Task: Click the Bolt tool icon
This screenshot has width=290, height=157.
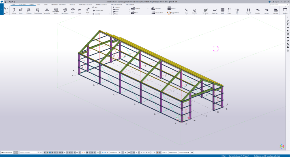Action: click(x=80, y=10)
